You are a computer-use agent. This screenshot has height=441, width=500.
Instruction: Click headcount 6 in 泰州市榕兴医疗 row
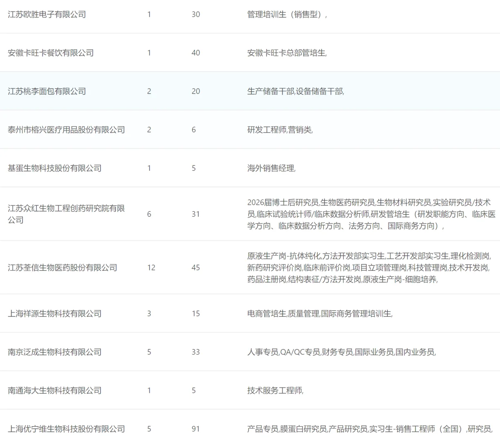tap(193, 129)
